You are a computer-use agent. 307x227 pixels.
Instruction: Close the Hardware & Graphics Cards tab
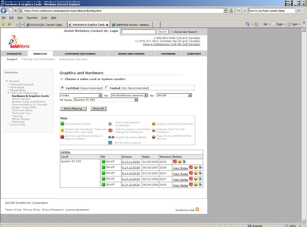[x=107, y=25]
